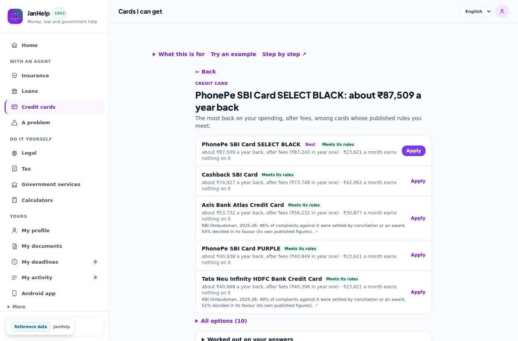518x341 pixels.
Task: Expand All options (10) list
Action: click(221, 321)
